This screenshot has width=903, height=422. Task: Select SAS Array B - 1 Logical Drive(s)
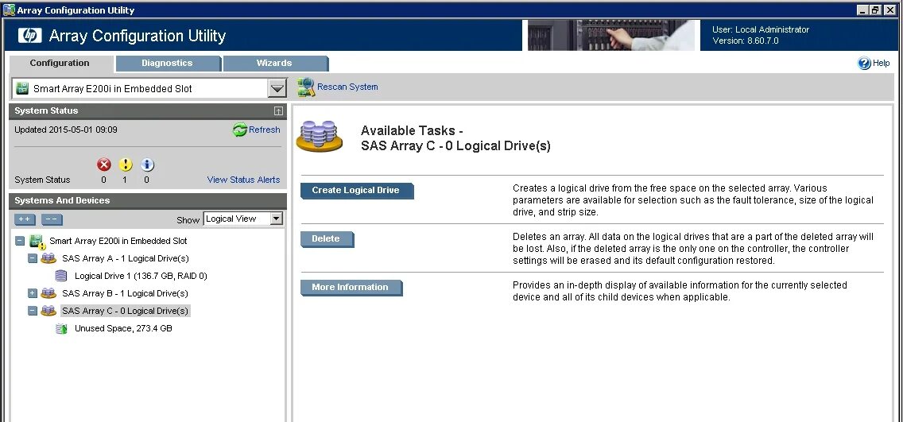coord(125,293)
